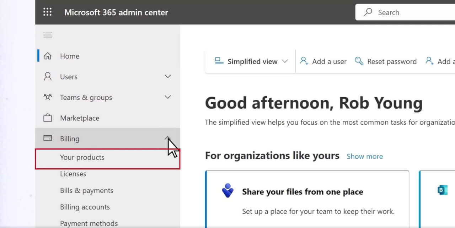455x228 pixels.
Task: Collapse the navigation pane via hamburger icon
Action: [x=47, y=34]
